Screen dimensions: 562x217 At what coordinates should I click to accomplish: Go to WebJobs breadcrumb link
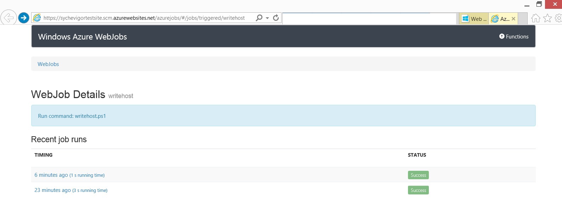click(48, 64)
